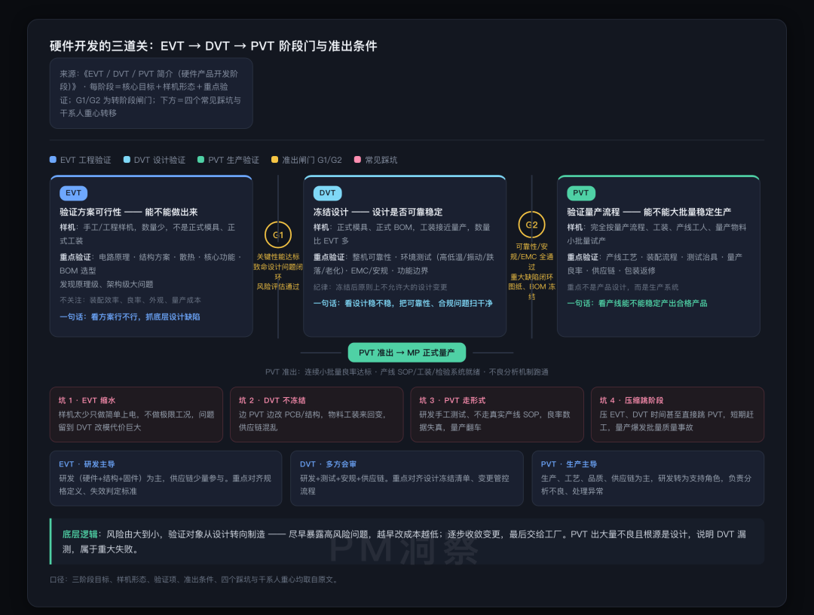Click the 常见踩坑 legend swatch
The width and height of the screenshot is (814, 615).
pyautogui.click(x=357, y=159)
